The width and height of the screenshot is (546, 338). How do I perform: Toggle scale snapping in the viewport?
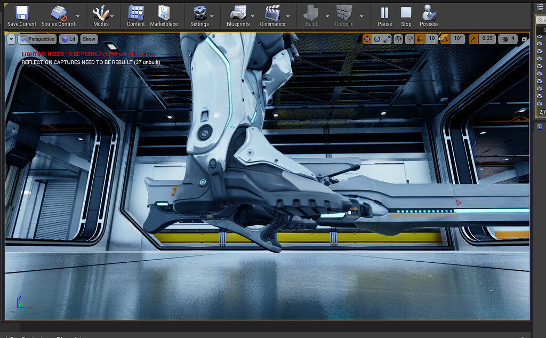coord(473,39)
